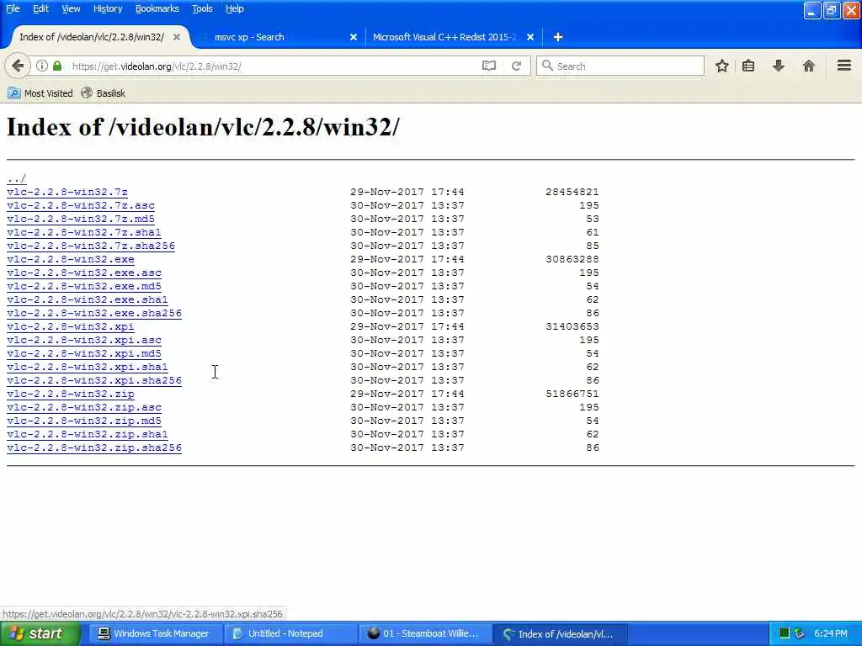Image resolution: width=862 pixels, height=646 pixels.
Task: Open vlc-2.2.8-win32.exe.asc link
Action: coord(84,273)
